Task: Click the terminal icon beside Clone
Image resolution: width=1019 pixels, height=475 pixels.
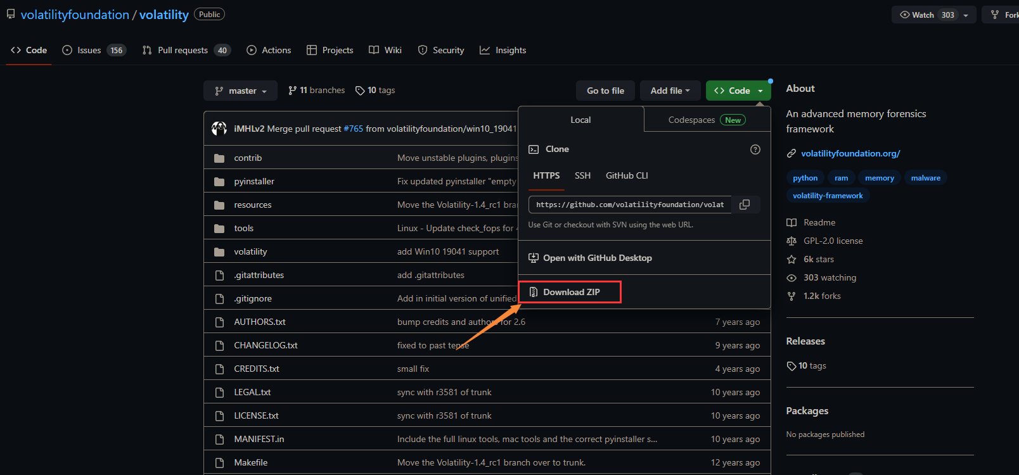Action: [534, 149]
